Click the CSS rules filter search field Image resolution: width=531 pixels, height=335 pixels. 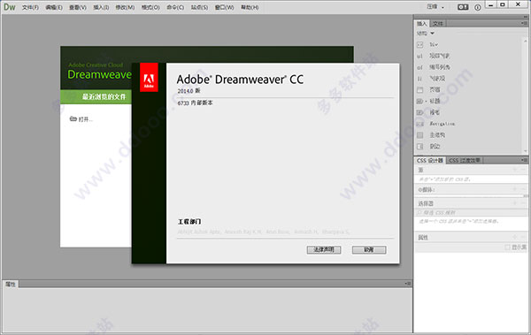[472, 212]
